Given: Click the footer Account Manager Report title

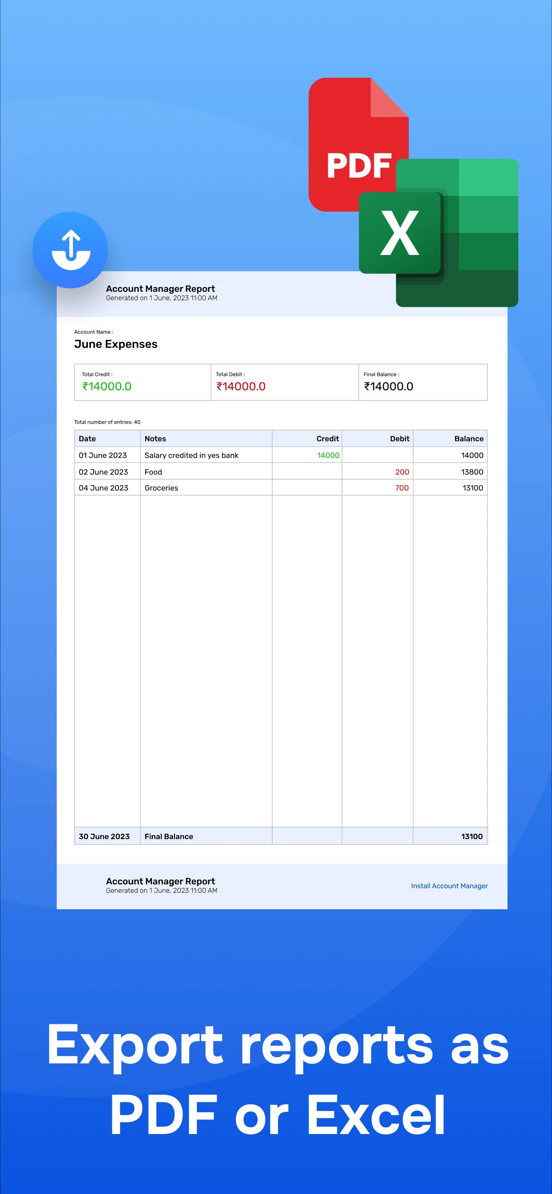Looking at the screenshot, I should [x=160, y=881].
